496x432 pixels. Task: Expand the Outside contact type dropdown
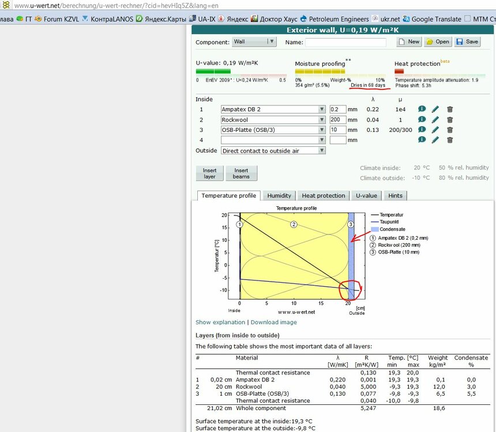(273, 150)
